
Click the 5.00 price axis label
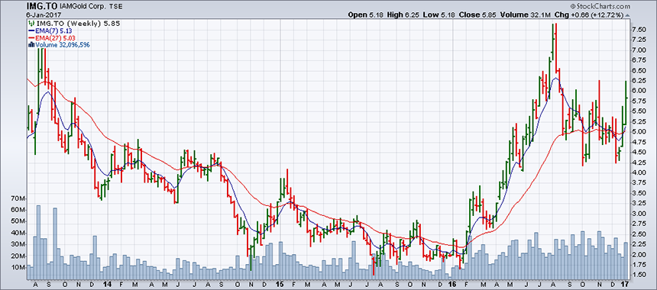pos(639,132)
